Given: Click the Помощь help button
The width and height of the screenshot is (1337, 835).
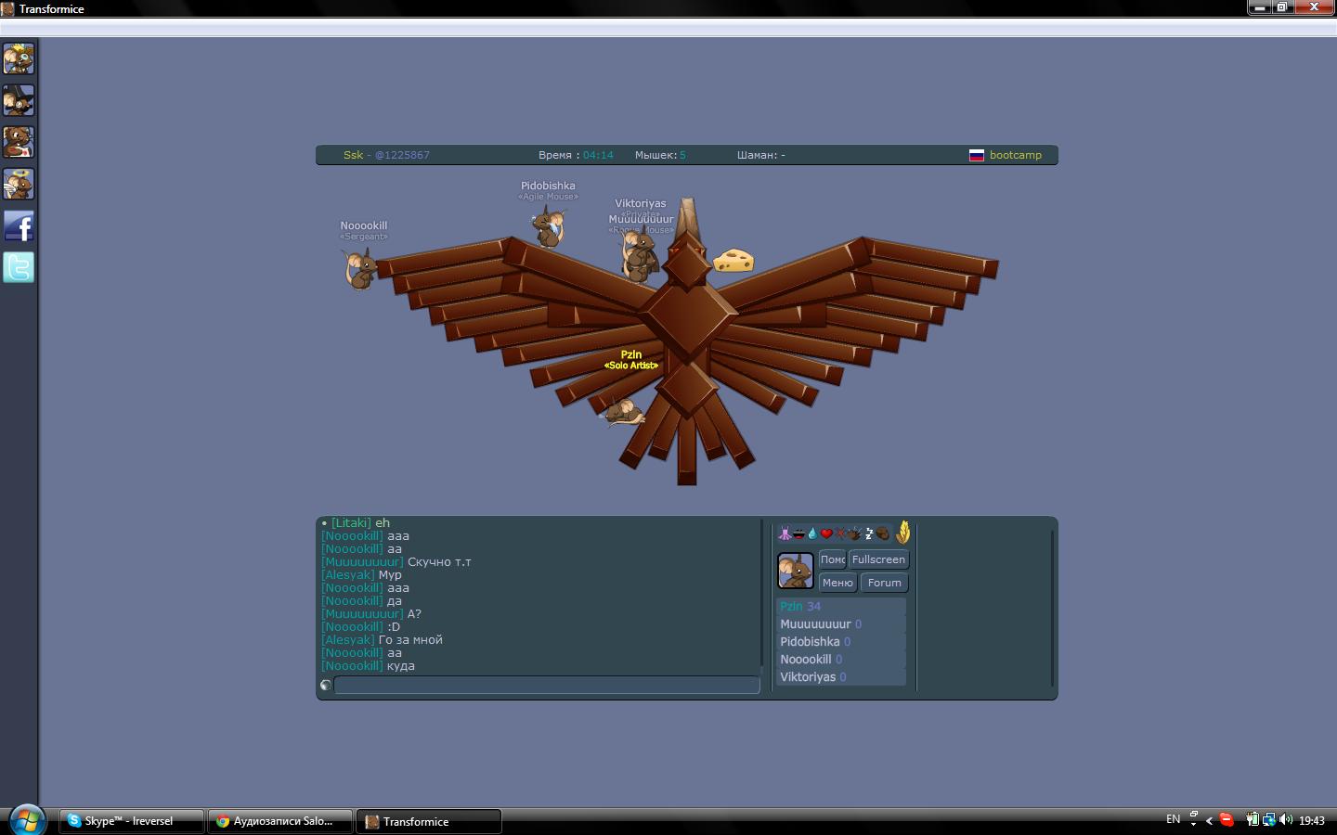Looking at the screenshot, I should [x=833, y=559].
